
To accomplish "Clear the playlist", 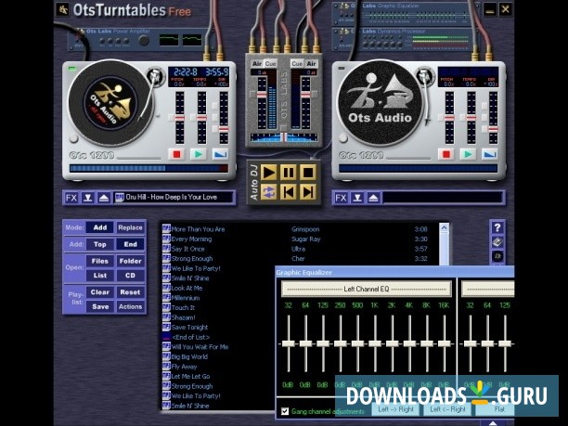I will [100, 292].
